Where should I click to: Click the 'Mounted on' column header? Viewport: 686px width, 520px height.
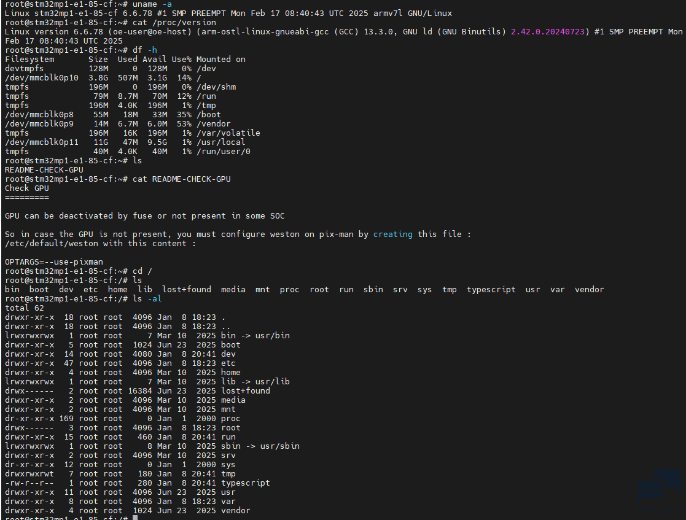point(221,60)
